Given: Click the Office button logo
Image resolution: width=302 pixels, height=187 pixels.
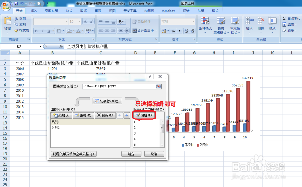Looking at the screenshot, I should (5, 6).
